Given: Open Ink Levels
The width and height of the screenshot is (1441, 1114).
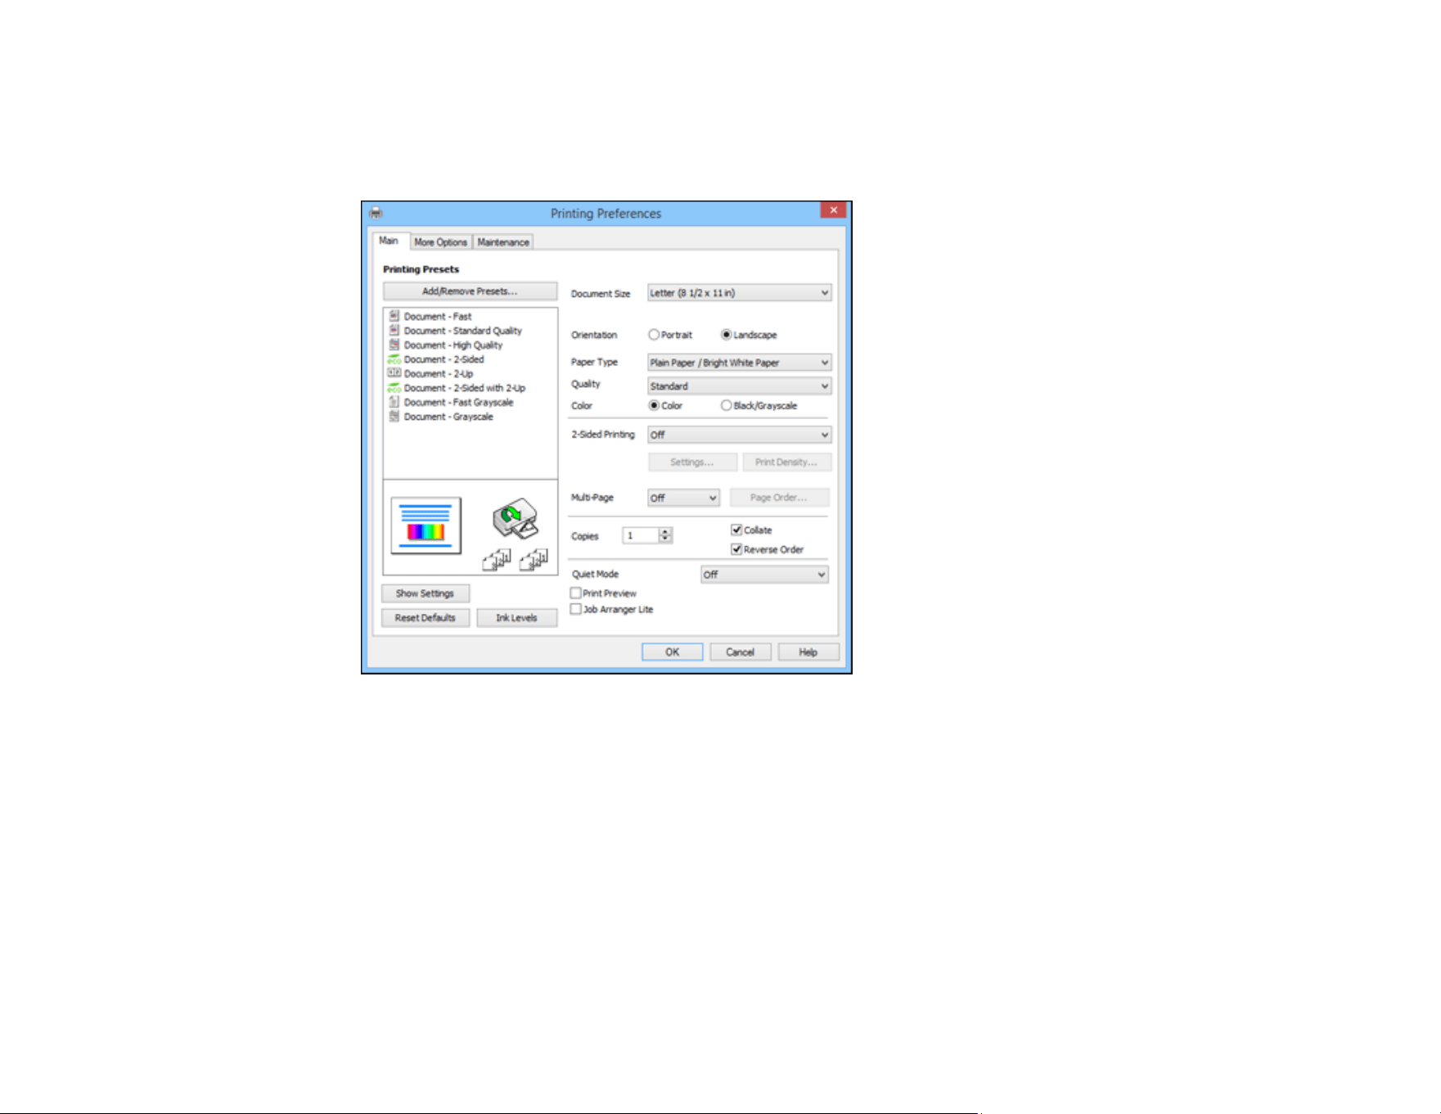Looking at the screenshot, I should 516,618.
